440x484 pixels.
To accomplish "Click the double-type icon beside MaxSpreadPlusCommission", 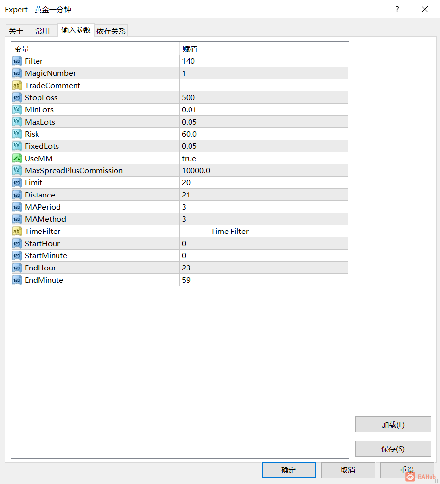I will pos(17,170).
